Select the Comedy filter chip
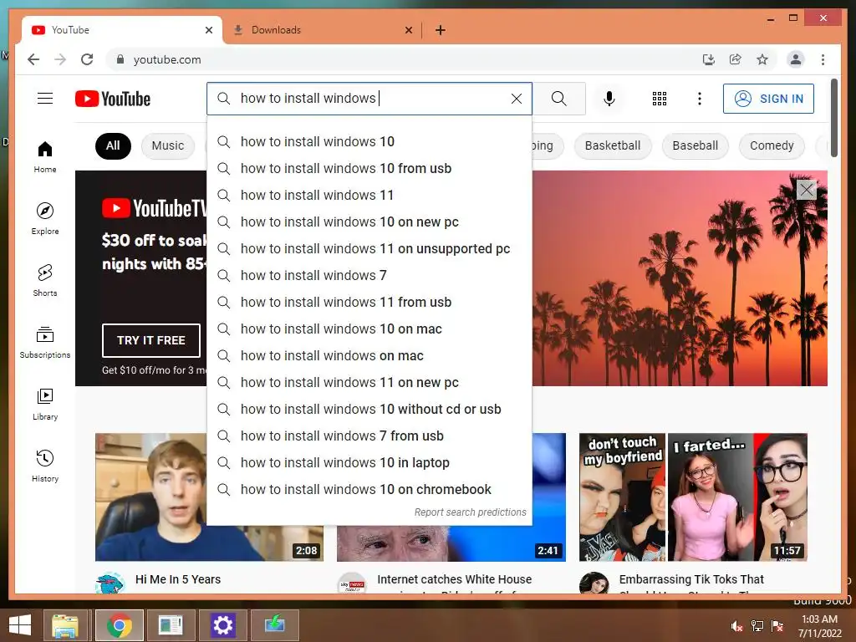This screenshot has width=856, height=642. 772,145
